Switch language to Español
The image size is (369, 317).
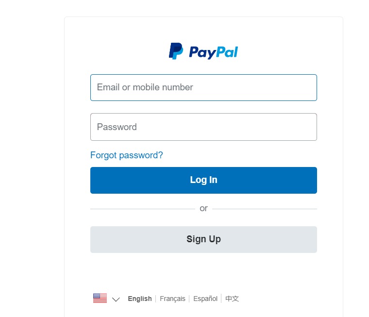click(205, 299)
